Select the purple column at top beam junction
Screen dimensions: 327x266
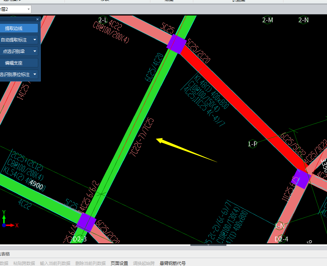(176, 44)
